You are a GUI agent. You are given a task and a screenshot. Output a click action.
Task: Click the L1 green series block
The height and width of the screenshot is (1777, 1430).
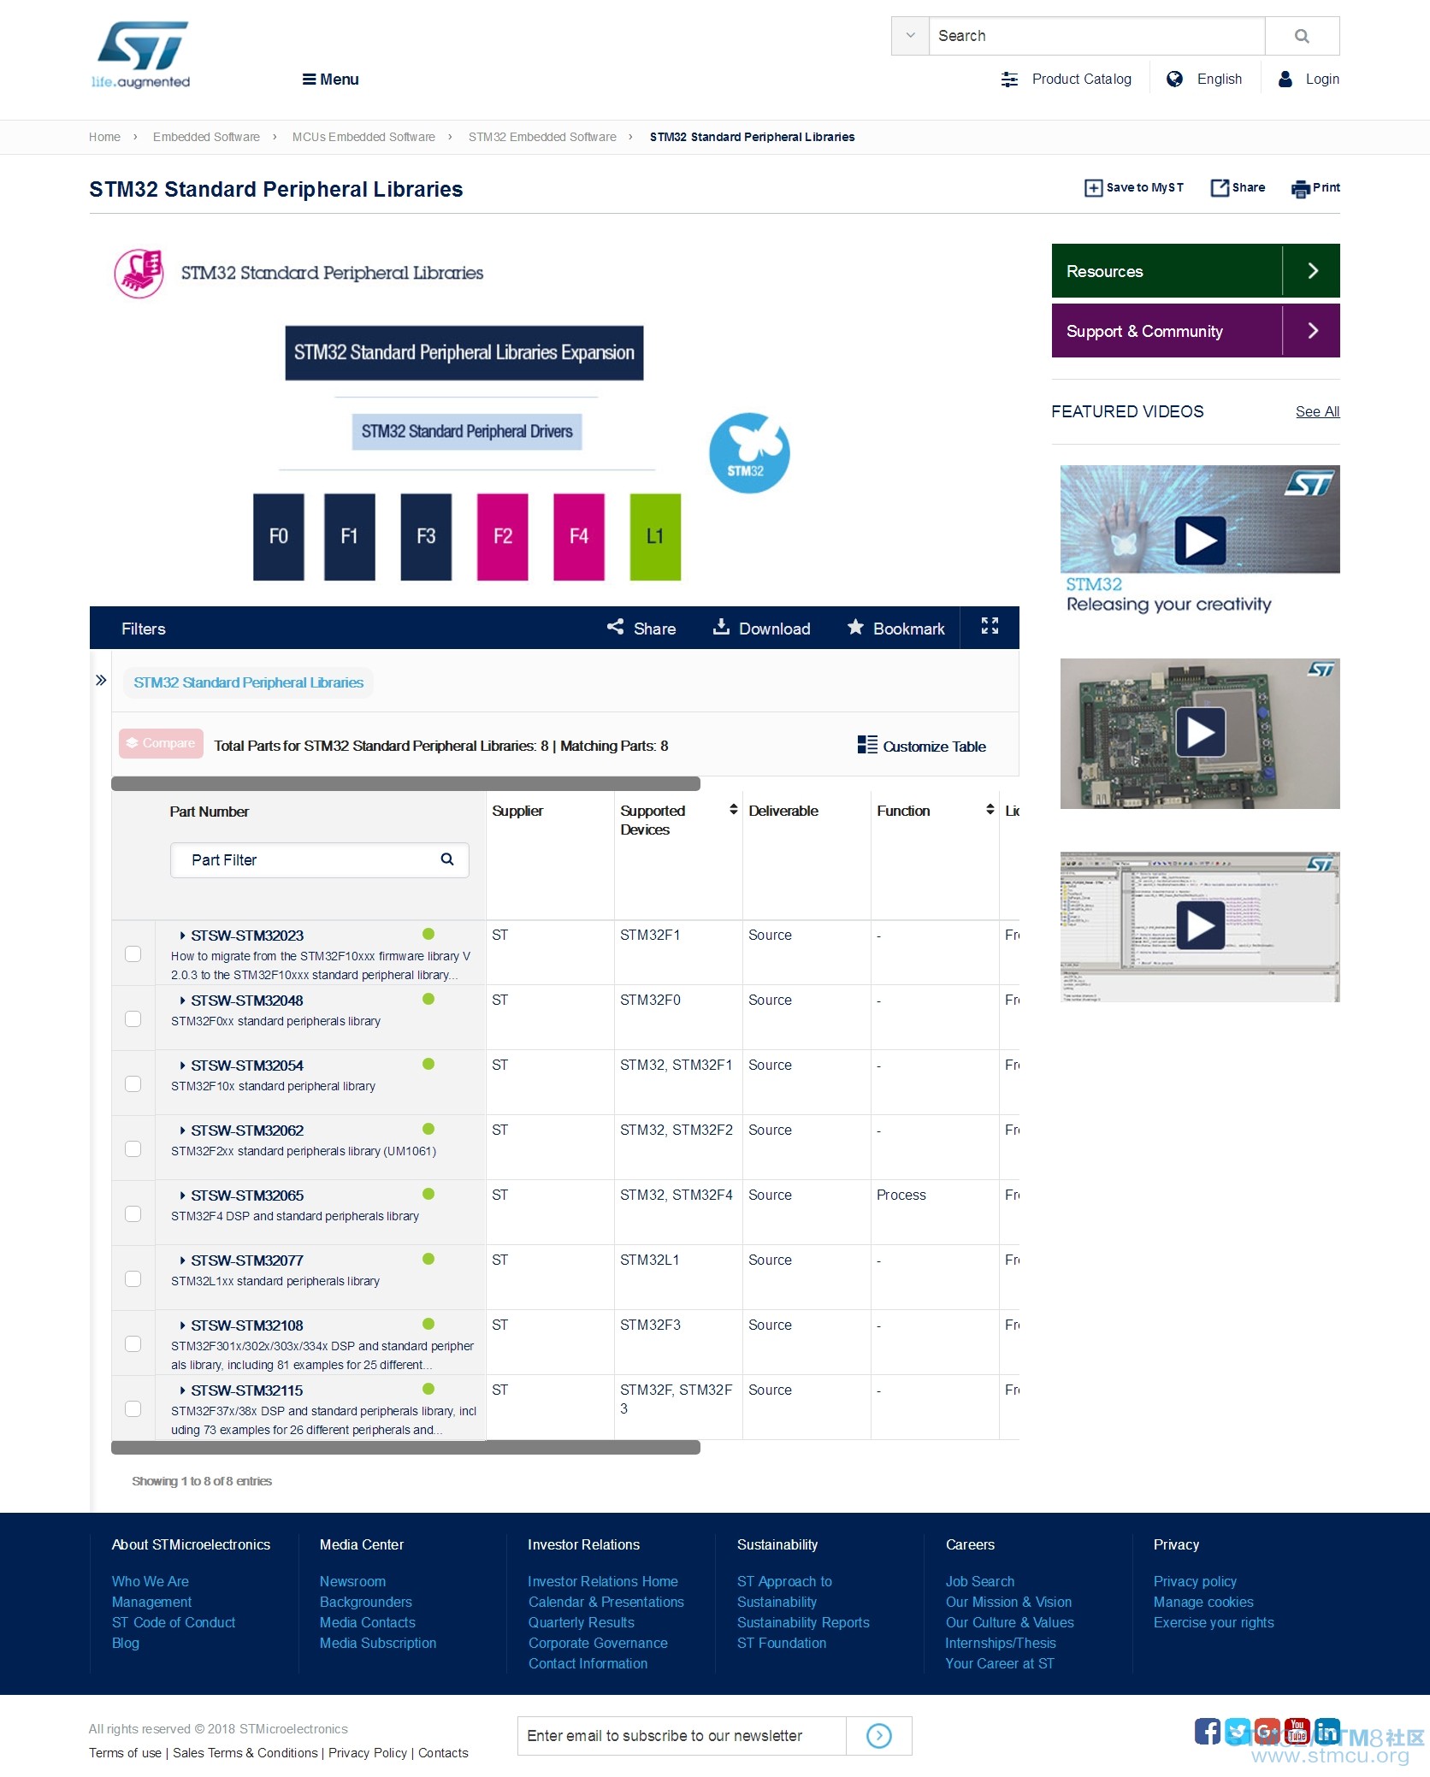(x=655, y=536)
